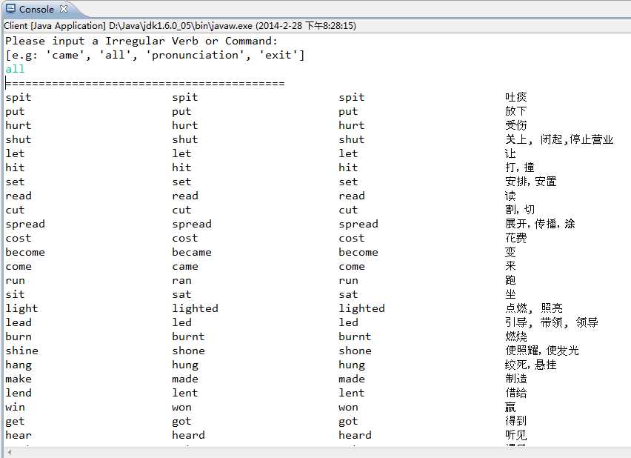Click the Chinese meaning '使照耀, 使发光'
This screenshot has width=631, height=458.
pos(542,351)
